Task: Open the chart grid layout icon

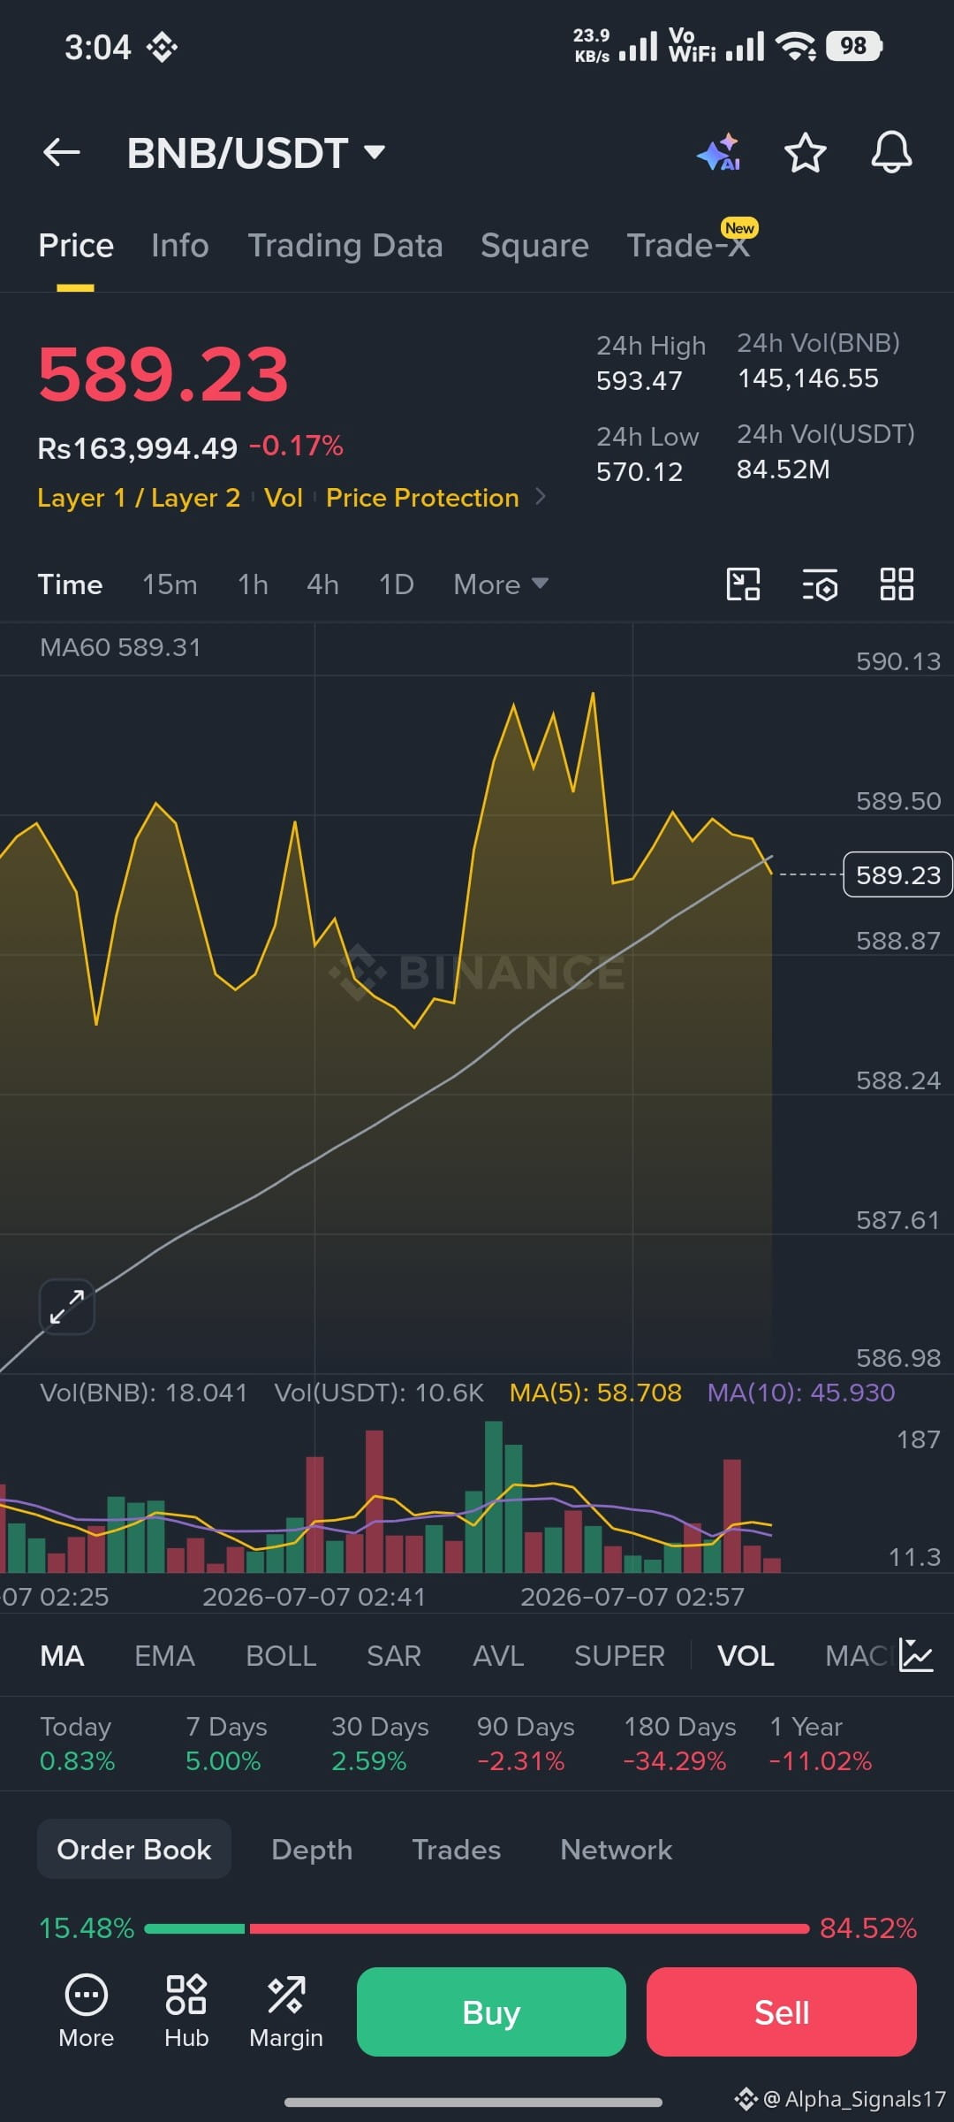Action: [x=897, y=584]
